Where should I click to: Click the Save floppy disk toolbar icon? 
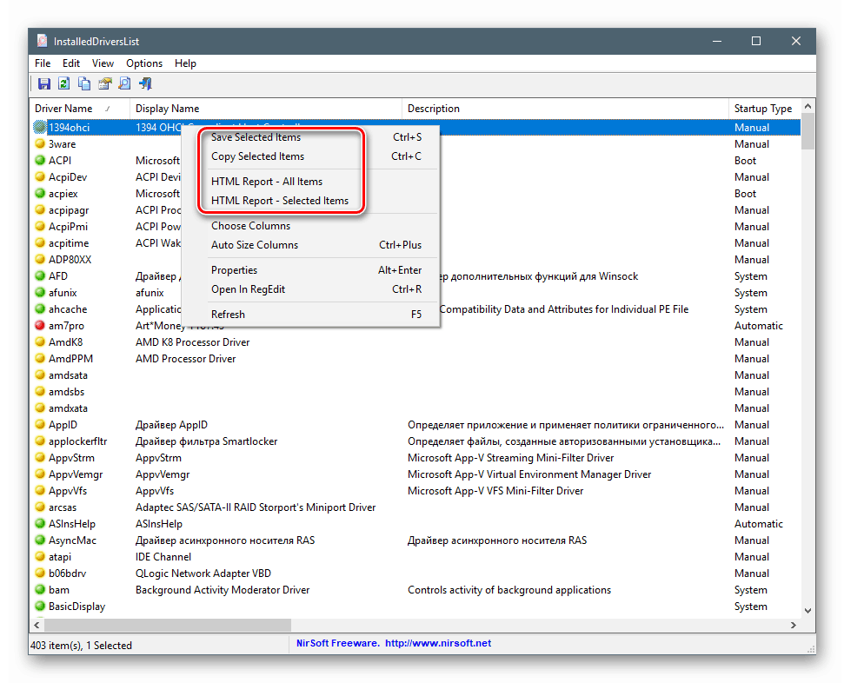[x=43, y=84]
